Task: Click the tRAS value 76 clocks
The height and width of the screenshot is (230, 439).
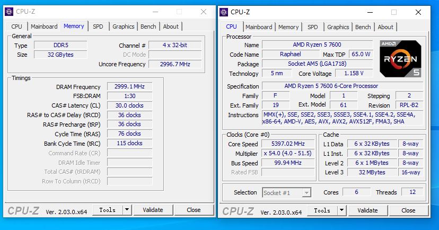Action: click(129, 134)
